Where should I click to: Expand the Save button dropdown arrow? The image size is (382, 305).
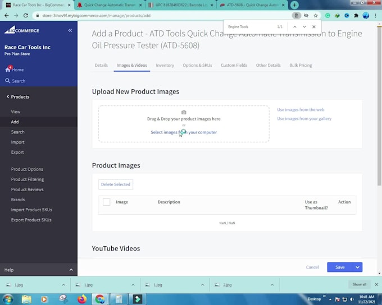(357, 267)
